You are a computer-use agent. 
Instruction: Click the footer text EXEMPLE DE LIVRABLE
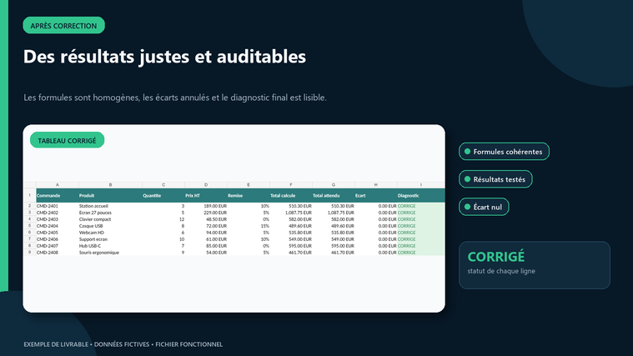56,344
